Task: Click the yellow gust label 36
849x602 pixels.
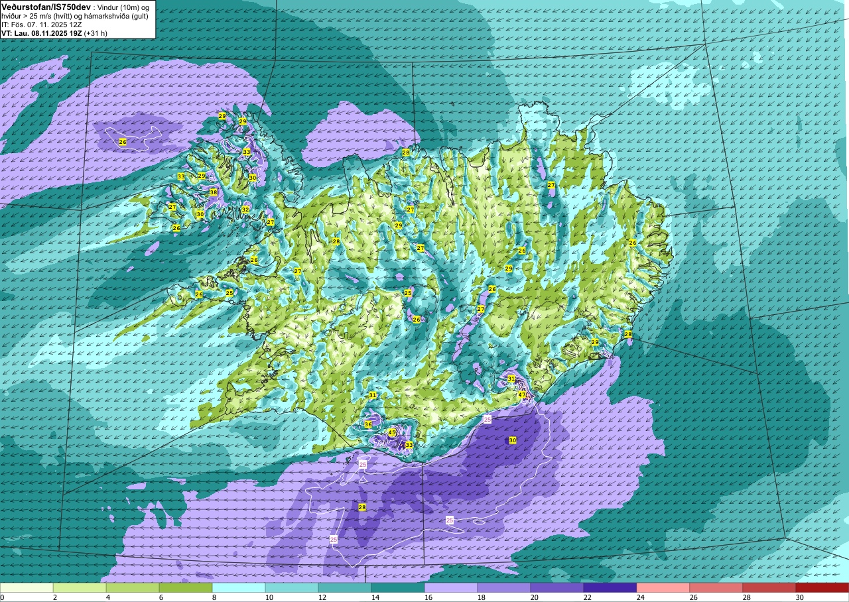Action: (x=368, y=424)
